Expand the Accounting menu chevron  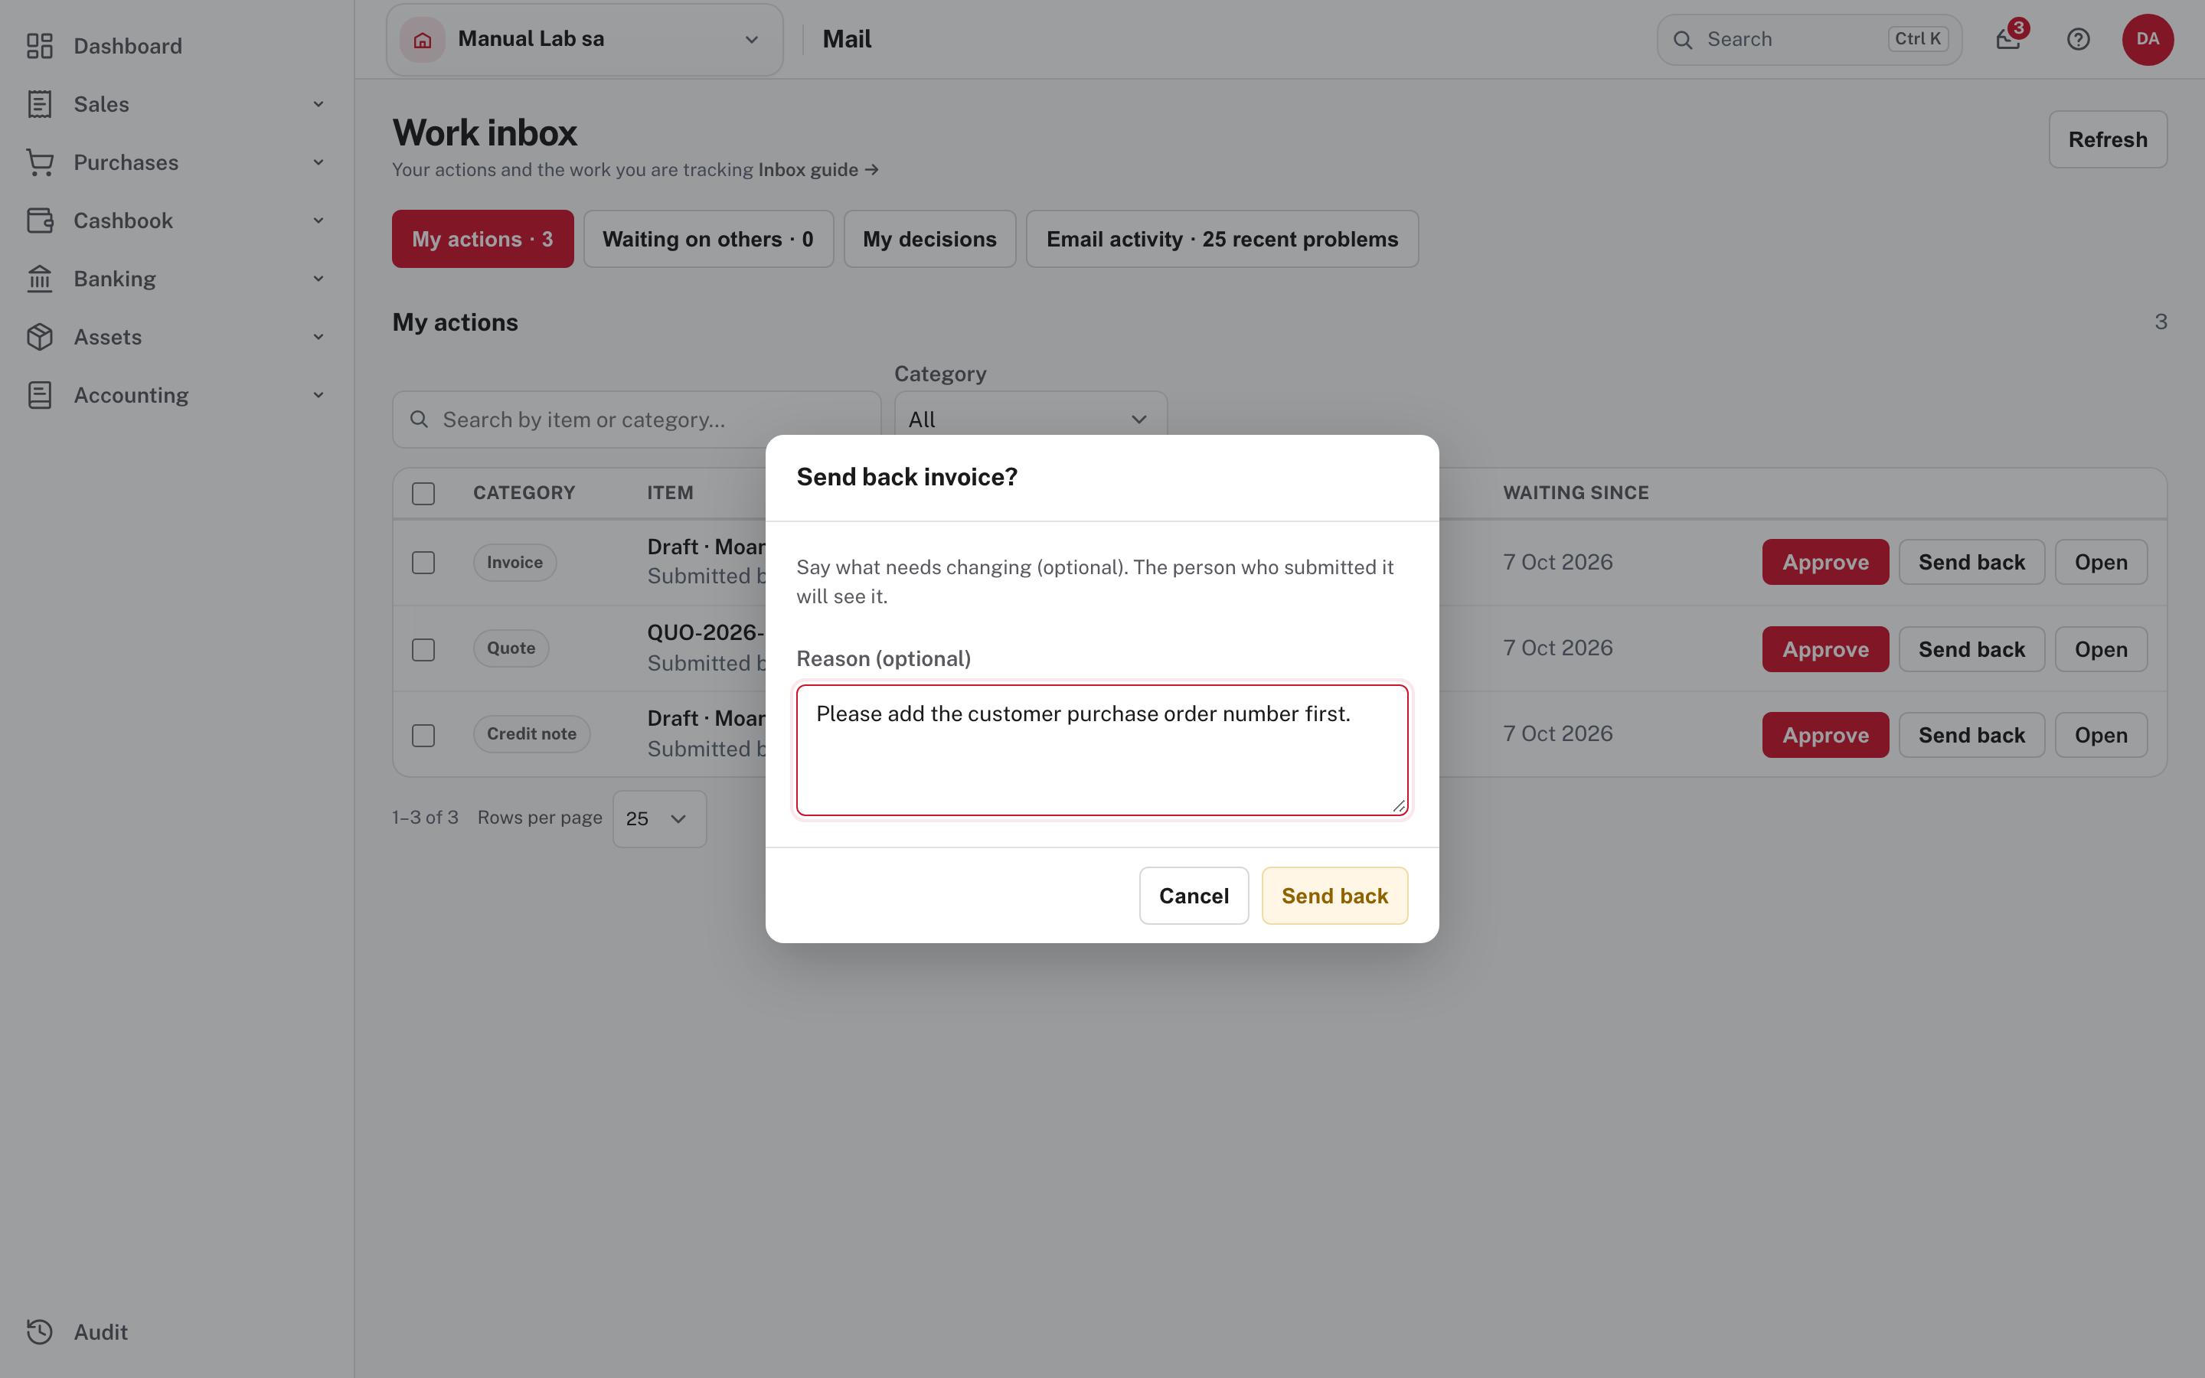[318, 396]
